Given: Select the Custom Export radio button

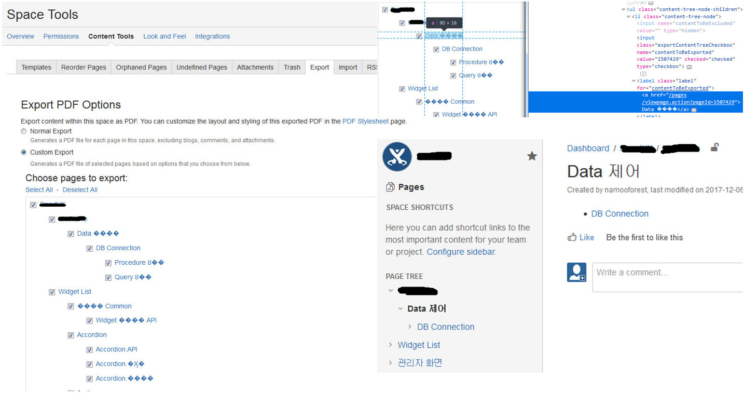Looking at the screenshot, I should click(x=23, y=152).
